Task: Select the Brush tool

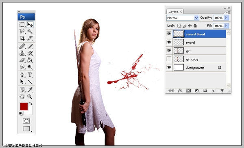Action: tap(30, 46)
